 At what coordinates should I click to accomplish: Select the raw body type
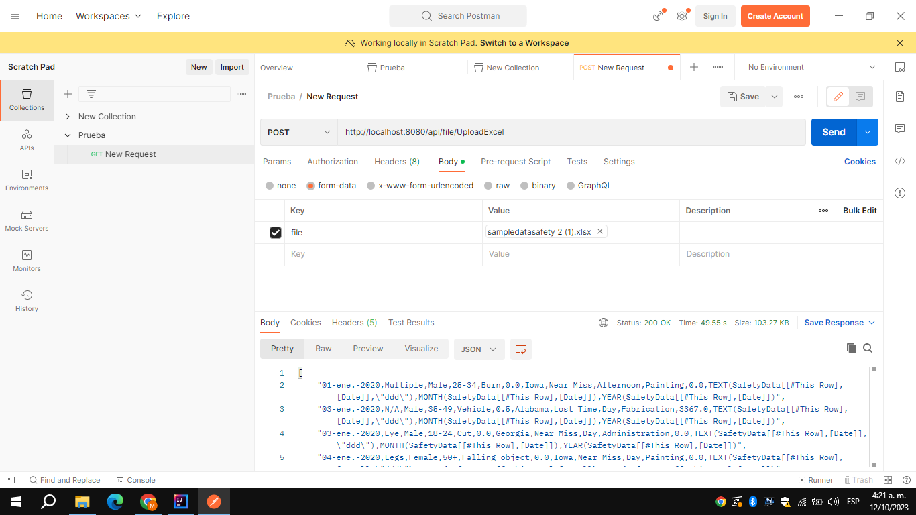[499, 186]
